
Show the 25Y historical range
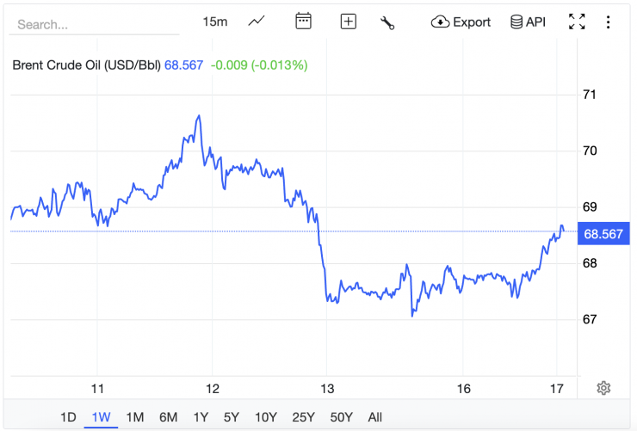coord(302,417)
